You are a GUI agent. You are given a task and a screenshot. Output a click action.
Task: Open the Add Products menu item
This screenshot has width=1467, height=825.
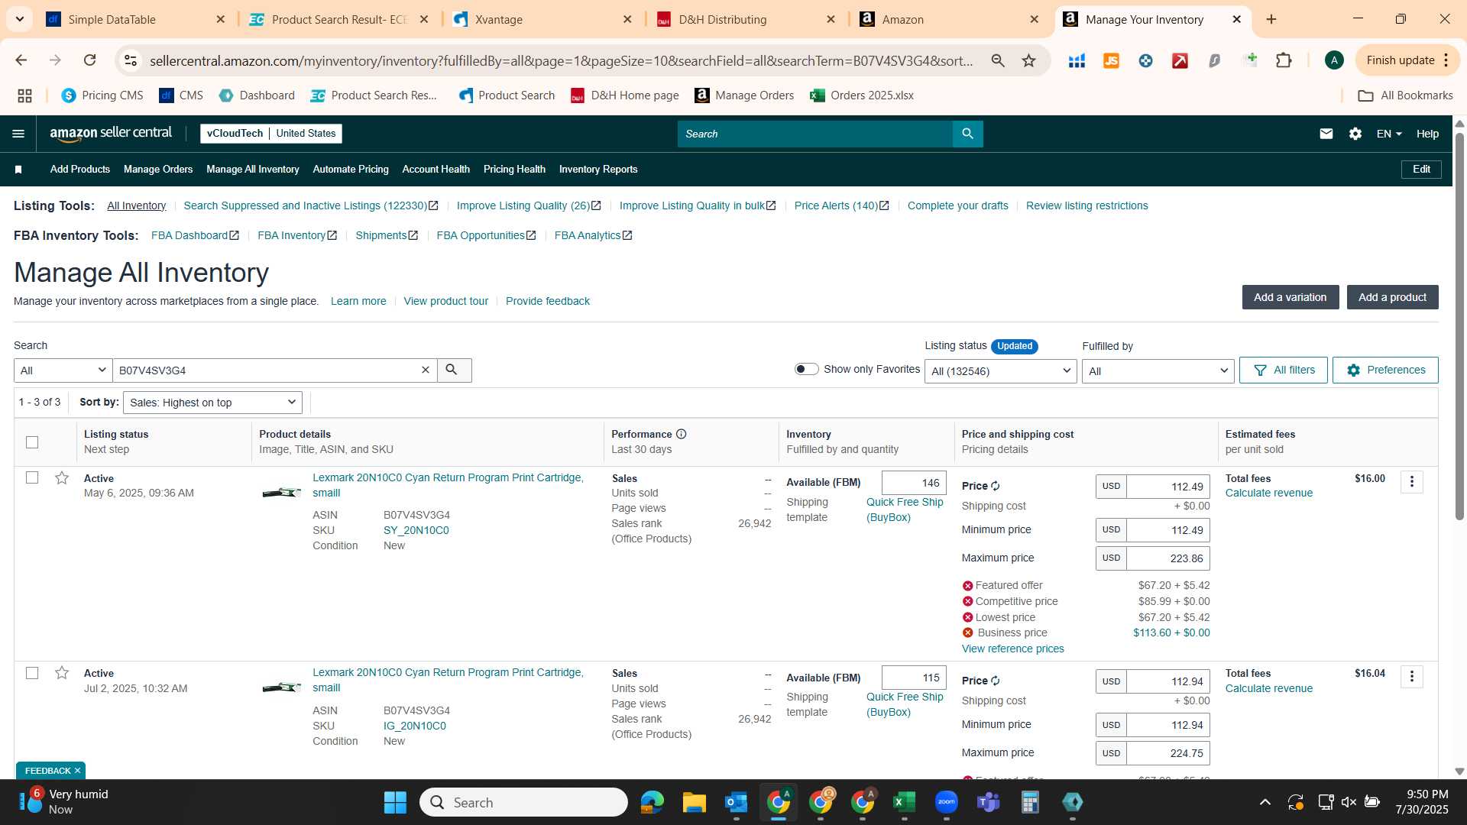79,170
